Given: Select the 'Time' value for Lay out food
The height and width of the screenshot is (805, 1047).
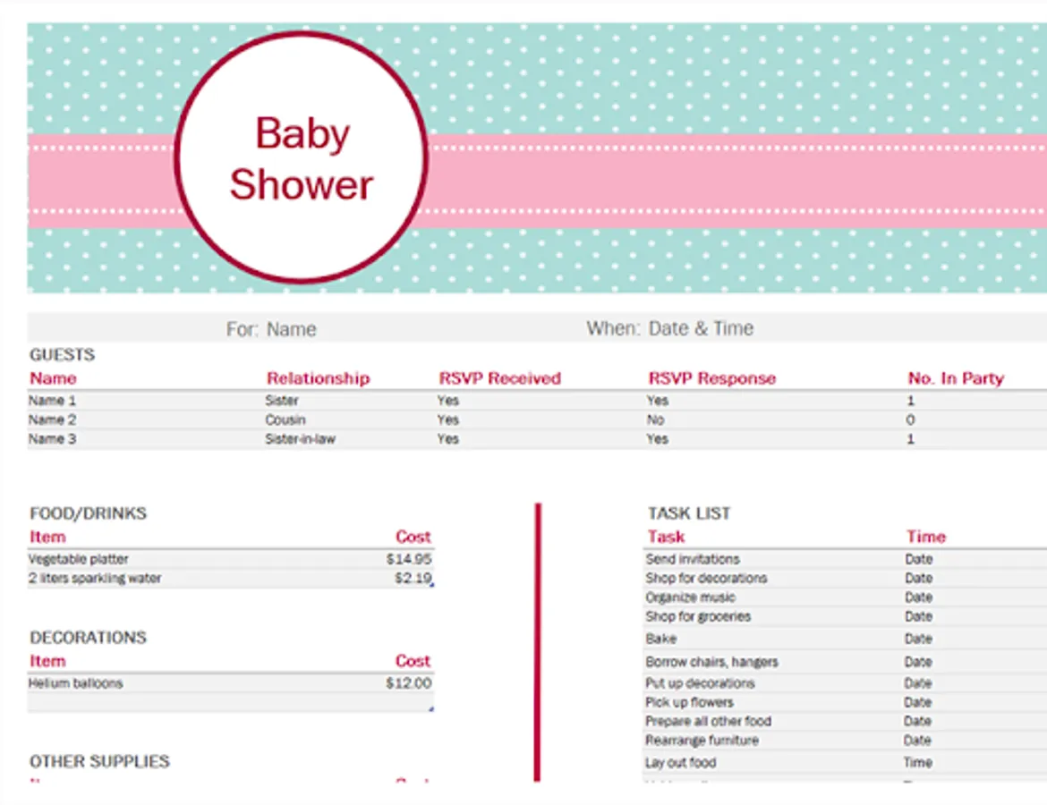Looking at the screenshot, I should tap(917, 763).
